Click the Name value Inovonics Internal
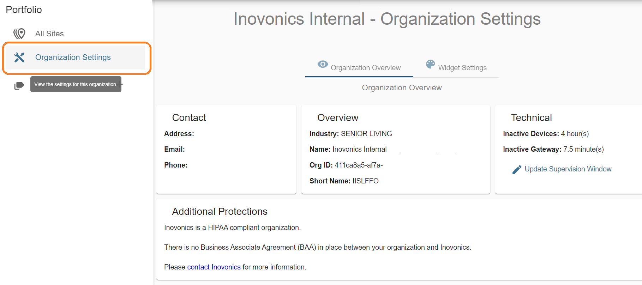Viewport: 642px width, 285px height. pyautogui.click(x=360, y=149)
